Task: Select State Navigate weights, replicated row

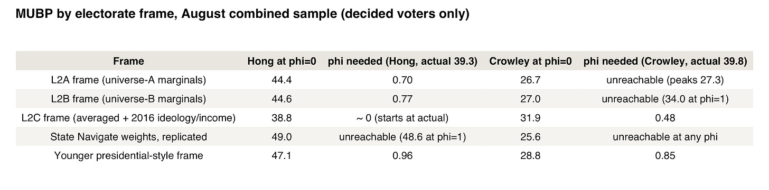Action: coord(384,136)
